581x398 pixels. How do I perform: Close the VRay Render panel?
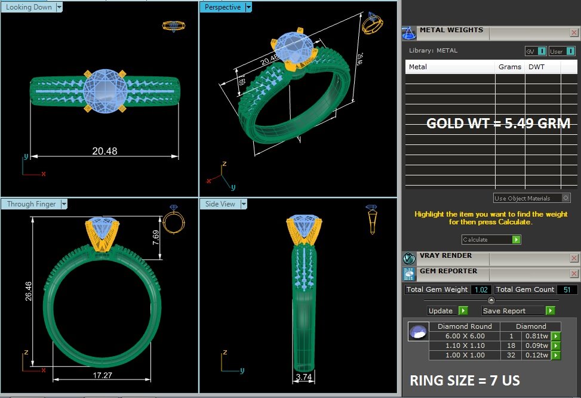point(574,258)
